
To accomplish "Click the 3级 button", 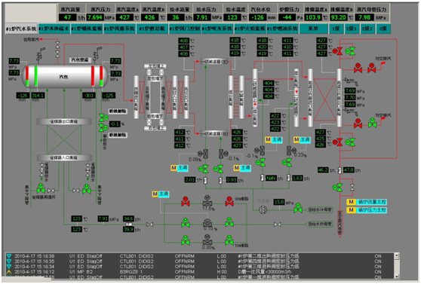I will tap(383, 29).
